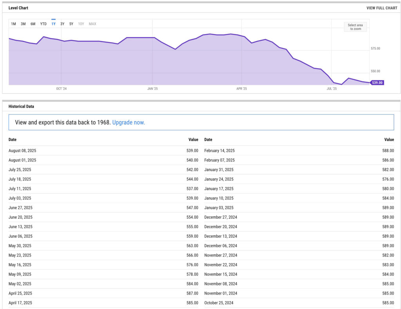Click the November 22, 2024 row date
This screenshot has height=309, width=401.
click(220, 265)
